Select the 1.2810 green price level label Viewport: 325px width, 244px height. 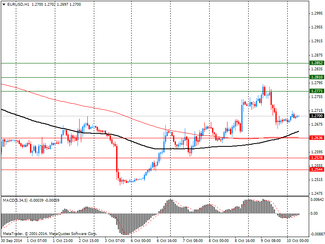(x=317, y=77)
